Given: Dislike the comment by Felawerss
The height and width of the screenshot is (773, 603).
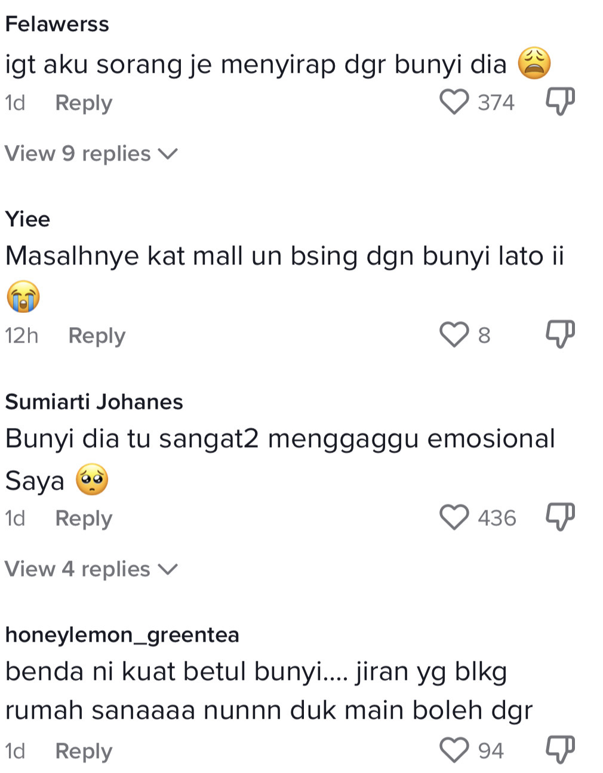Looking at the screenshot, I should point(560,102).
